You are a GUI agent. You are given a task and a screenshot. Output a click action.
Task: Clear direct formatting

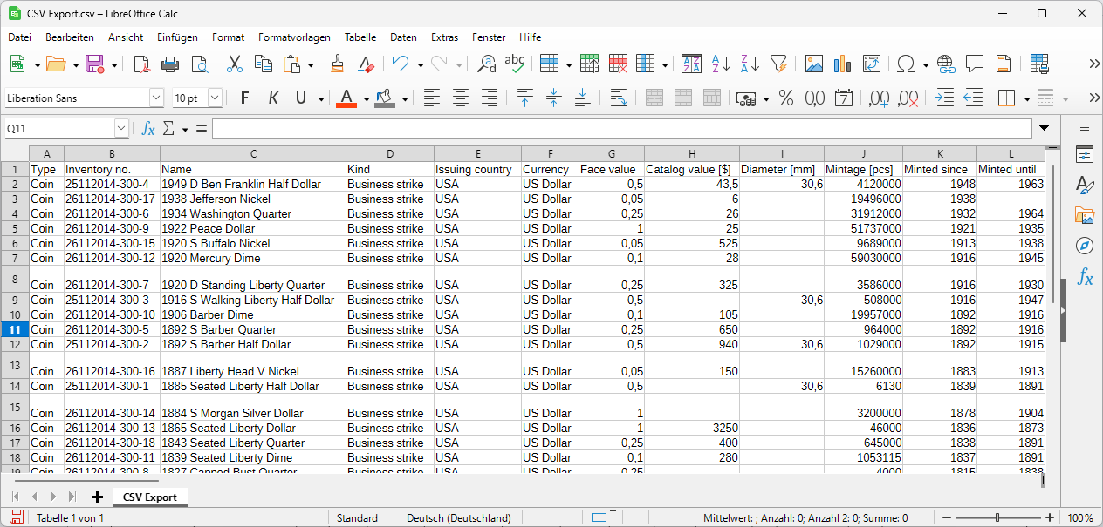point(367,64)
